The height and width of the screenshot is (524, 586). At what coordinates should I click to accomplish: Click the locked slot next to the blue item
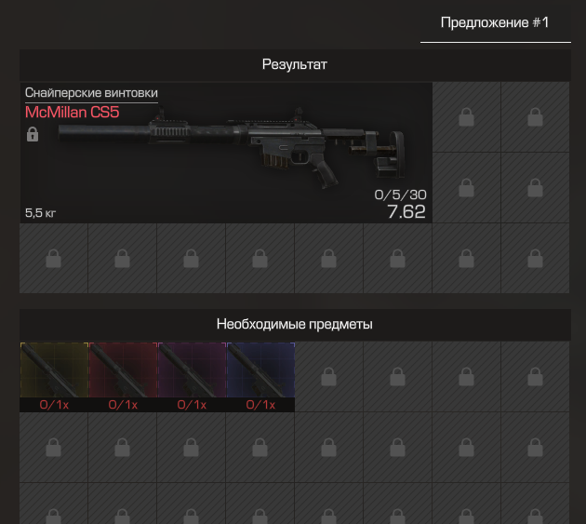(x=329, y=377)
